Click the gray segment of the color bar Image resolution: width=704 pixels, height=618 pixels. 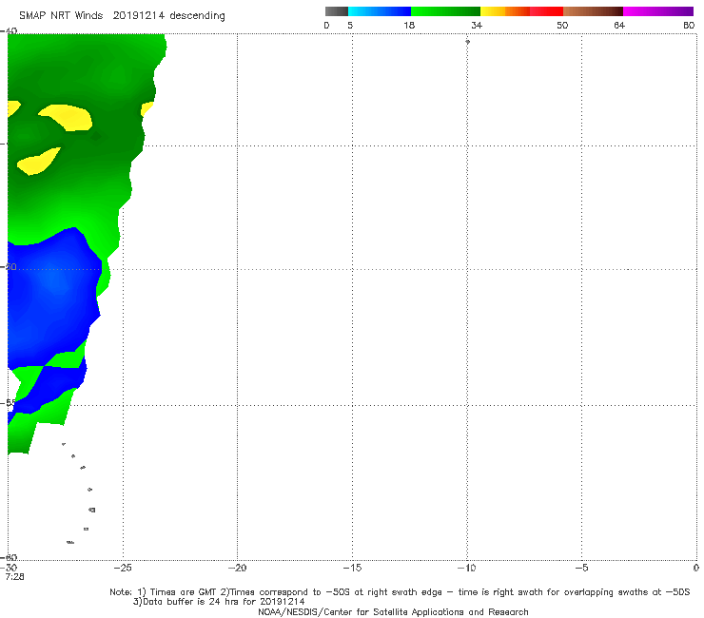click(x=336, y=11)
